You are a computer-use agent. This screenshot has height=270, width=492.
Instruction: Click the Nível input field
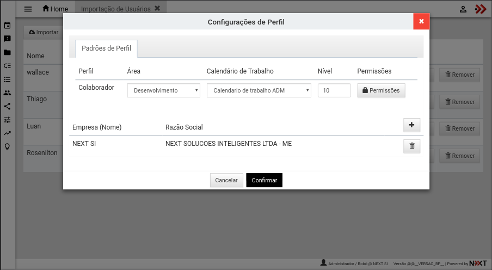pyautogui.click(x=334, y=90)
